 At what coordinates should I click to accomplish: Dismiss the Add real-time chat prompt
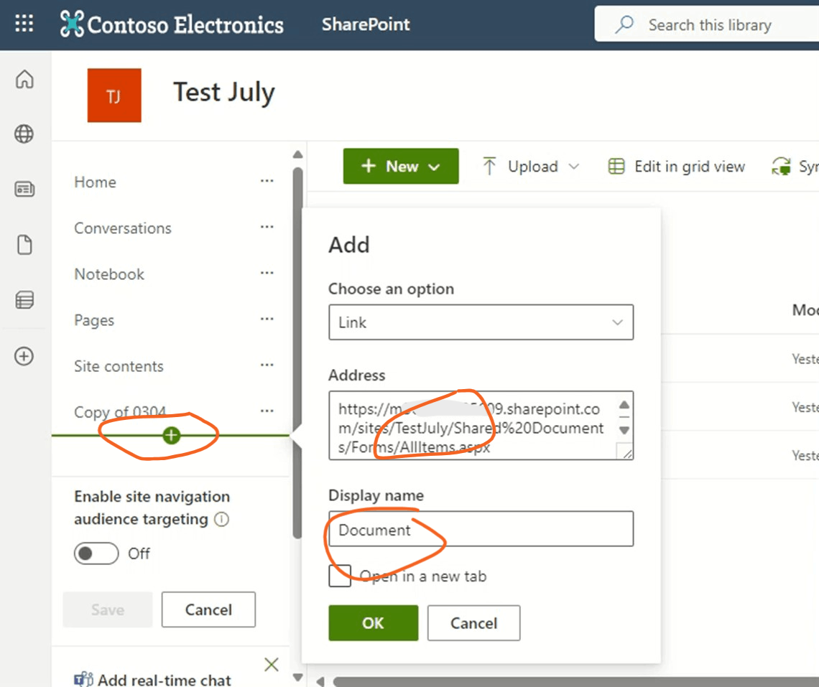tap(271, 665)
